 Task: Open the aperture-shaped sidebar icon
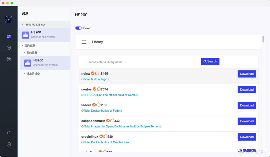pos(9,59)
